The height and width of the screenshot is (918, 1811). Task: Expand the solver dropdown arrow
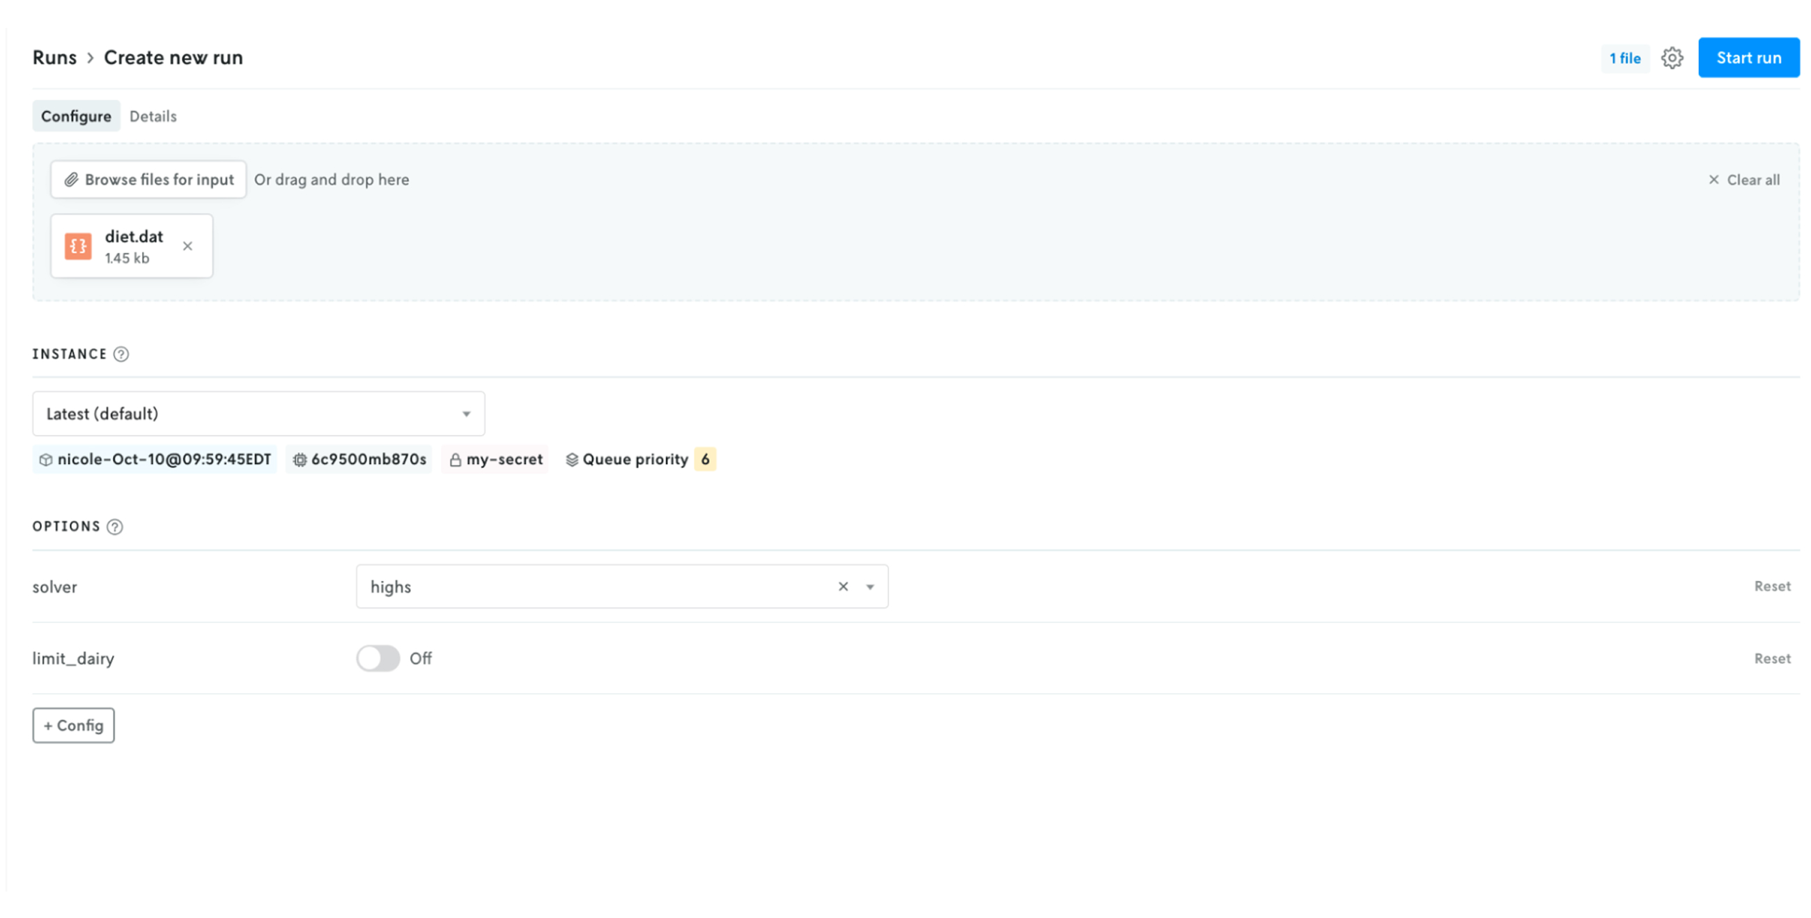click(870, 587)
